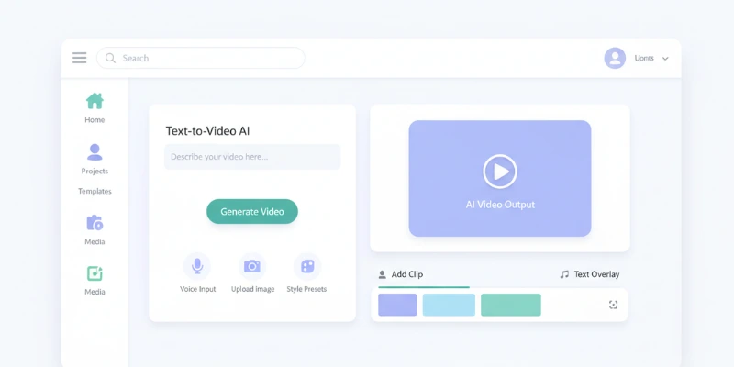Click the 'AI Video Output' label

click(500, 205)
